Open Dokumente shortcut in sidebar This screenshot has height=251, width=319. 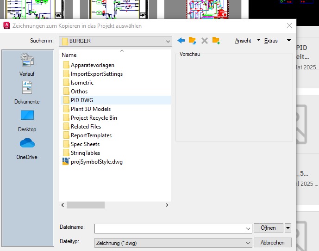point(27,92)
